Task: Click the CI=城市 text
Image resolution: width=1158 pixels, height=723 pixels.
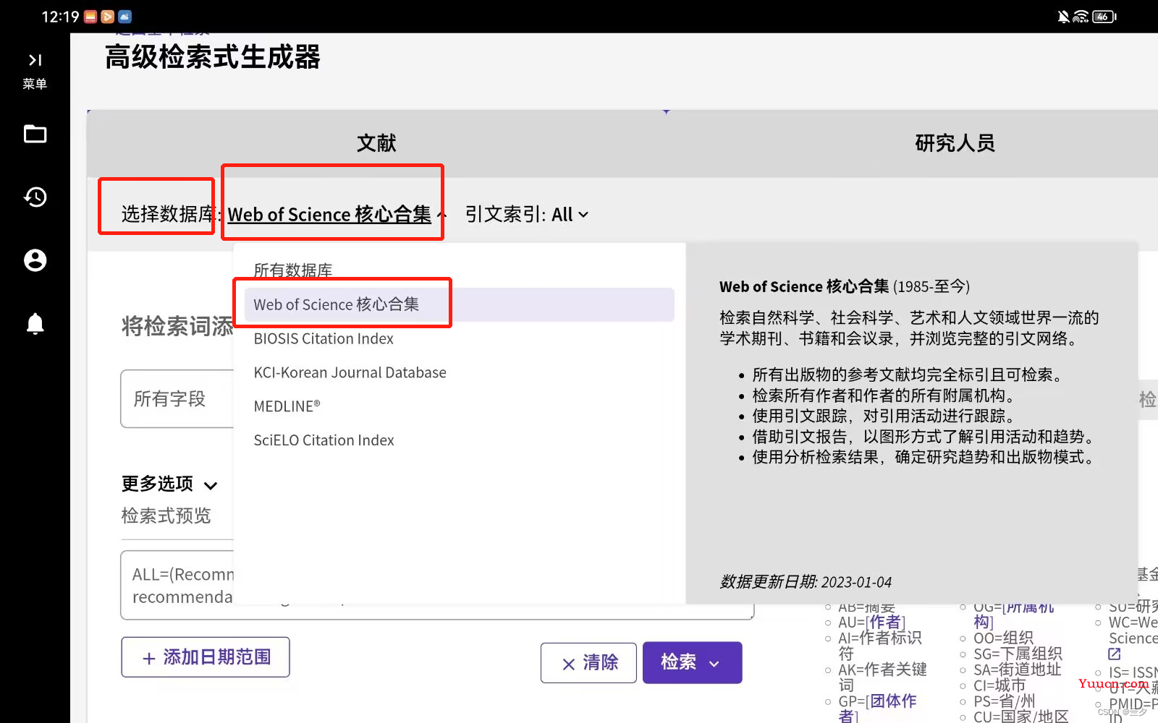Action: (999, 685)
